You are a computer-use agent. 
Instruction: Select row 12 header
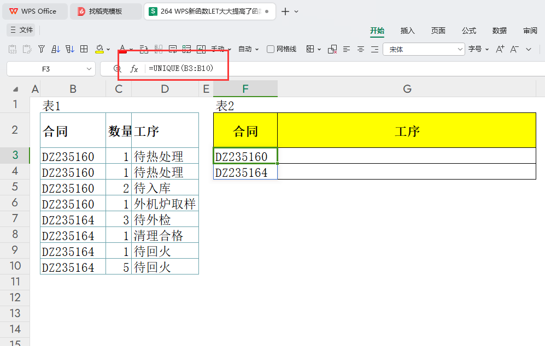(15, 298)
